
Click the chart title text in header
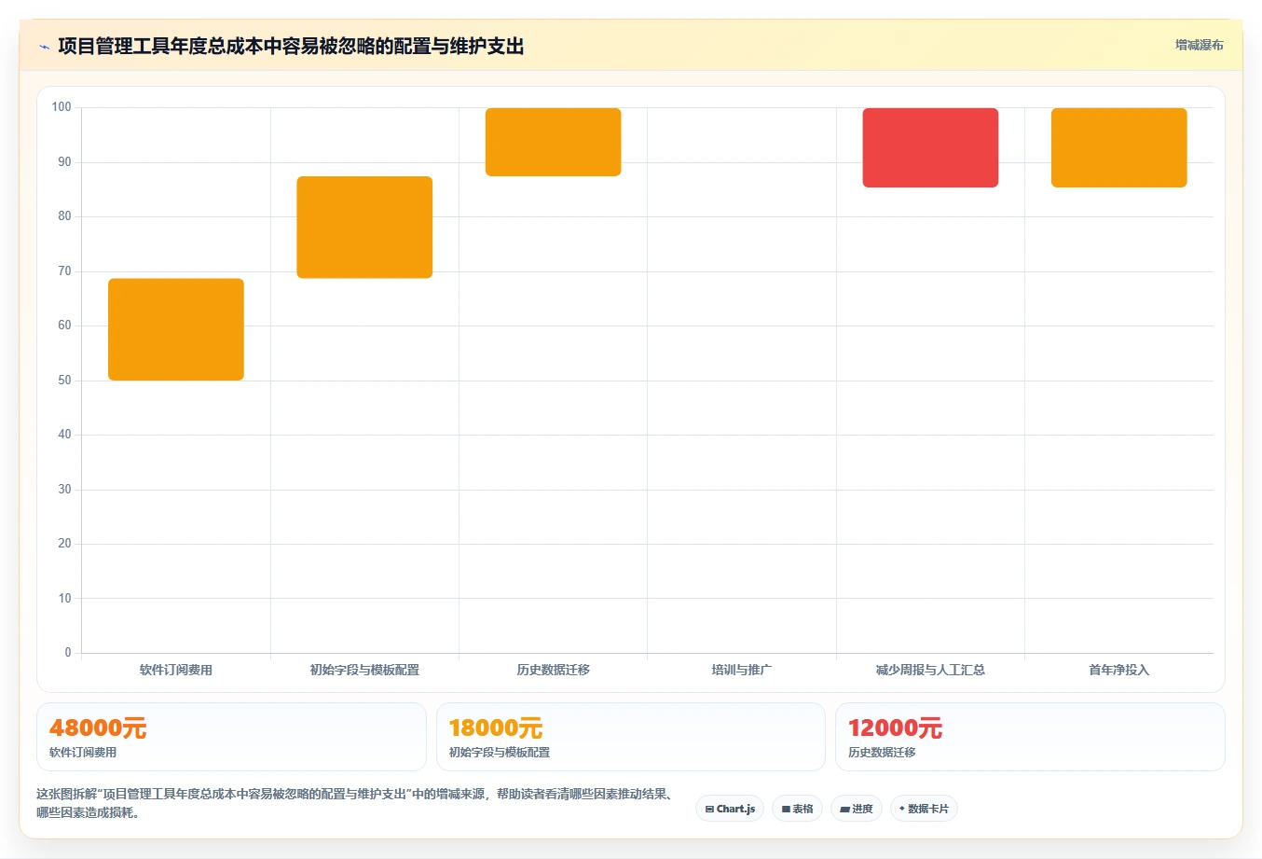click(291, 47)
